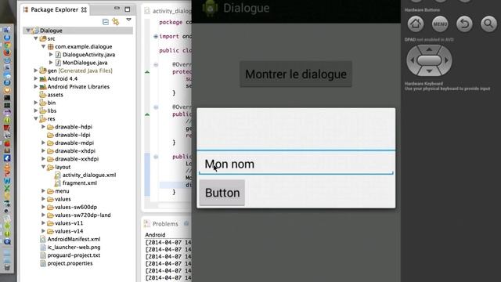This screenshot has height=282, width=501.
Task: Close the Package Explorer tab with its X
Action: 84,10
